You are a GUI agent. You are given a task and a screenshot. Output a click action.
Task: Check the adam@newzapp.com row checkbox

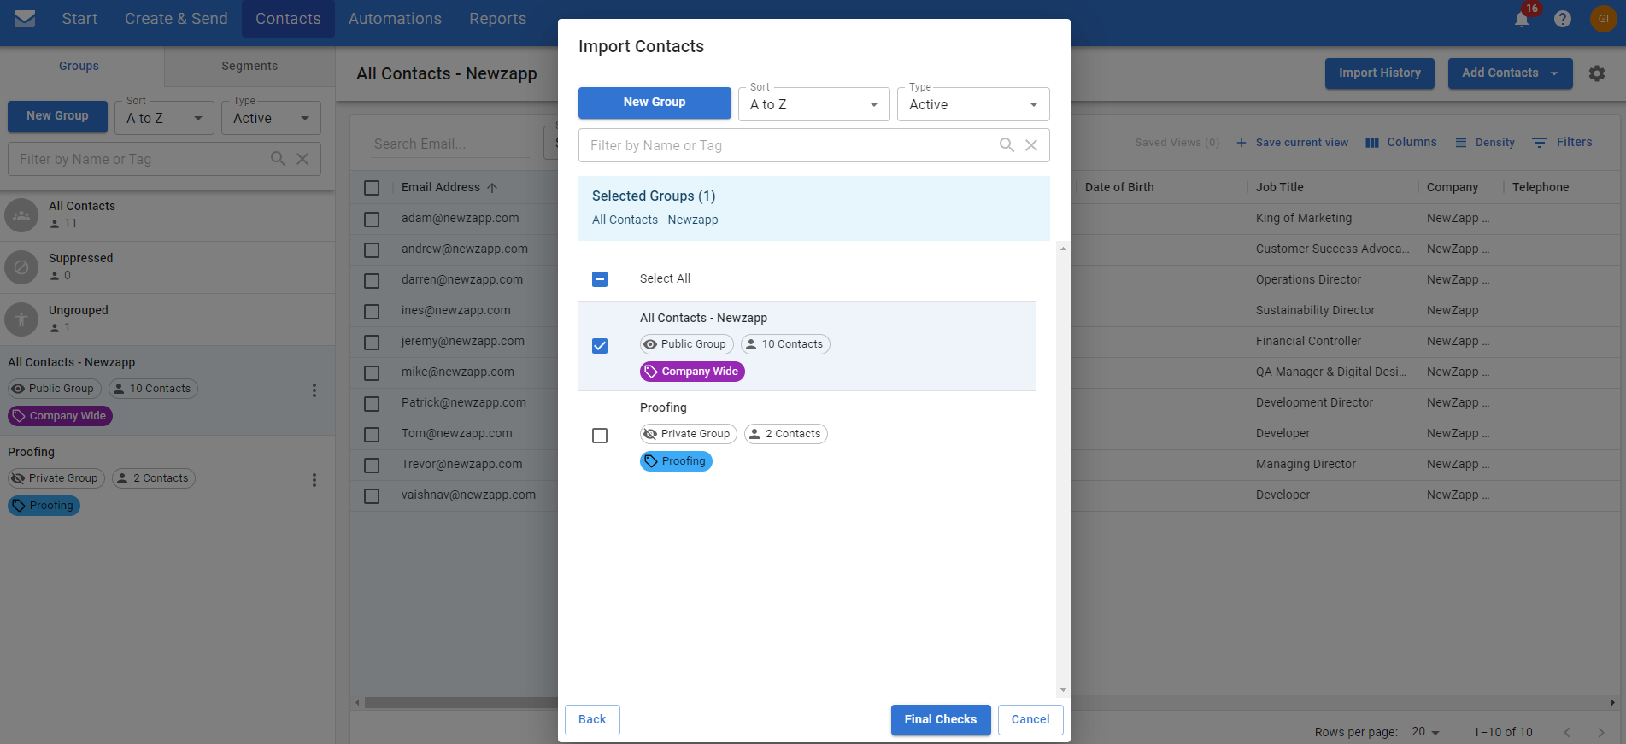[x=372, y=220]
